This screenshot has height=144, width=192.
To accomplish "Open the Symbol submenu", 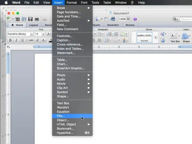I will tap(72, 92).
